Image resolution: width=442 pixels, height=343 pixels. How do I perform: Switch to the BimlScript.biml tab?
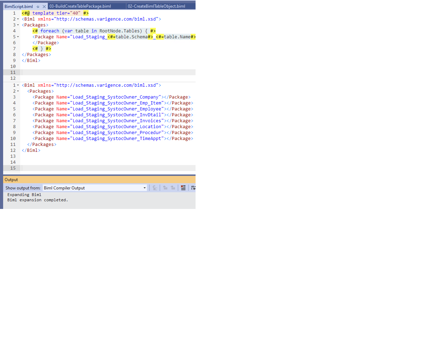tap(18, 7)
